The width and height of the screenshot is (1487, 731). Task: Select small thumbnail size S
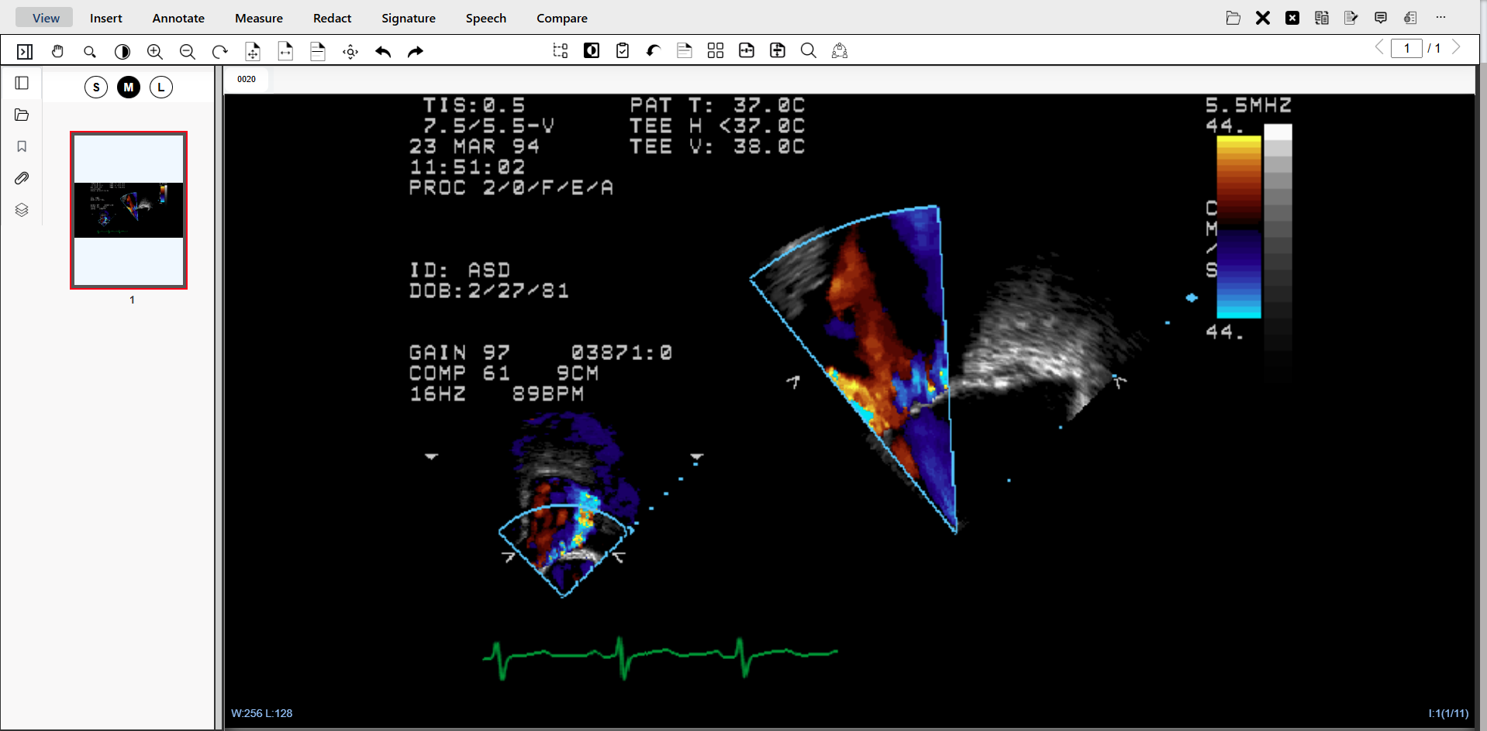96,87
